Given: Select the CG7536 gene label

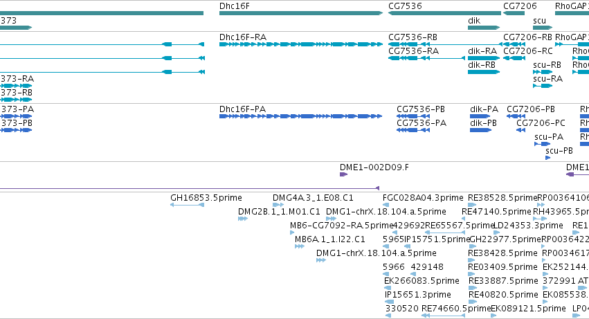Looking at the screenshot, I should tap(405, 6).
